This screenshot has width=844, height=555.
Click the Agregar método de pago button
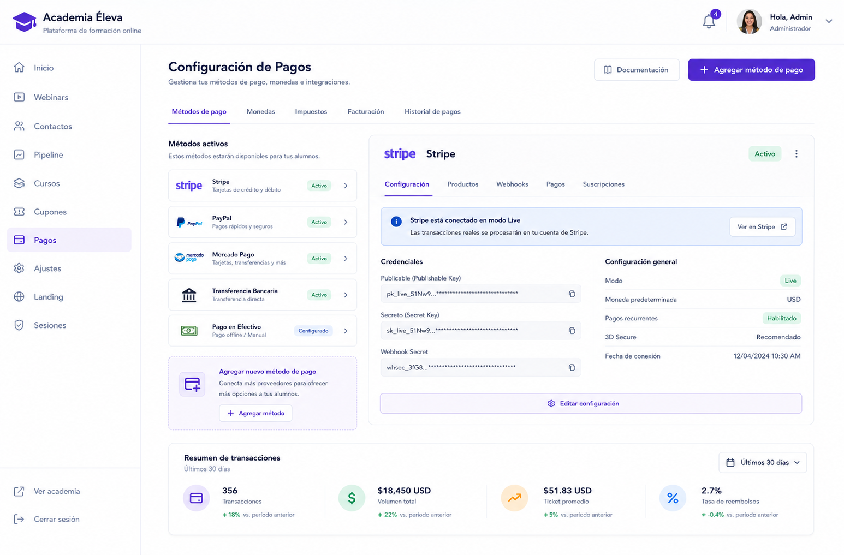coord(751,70)
